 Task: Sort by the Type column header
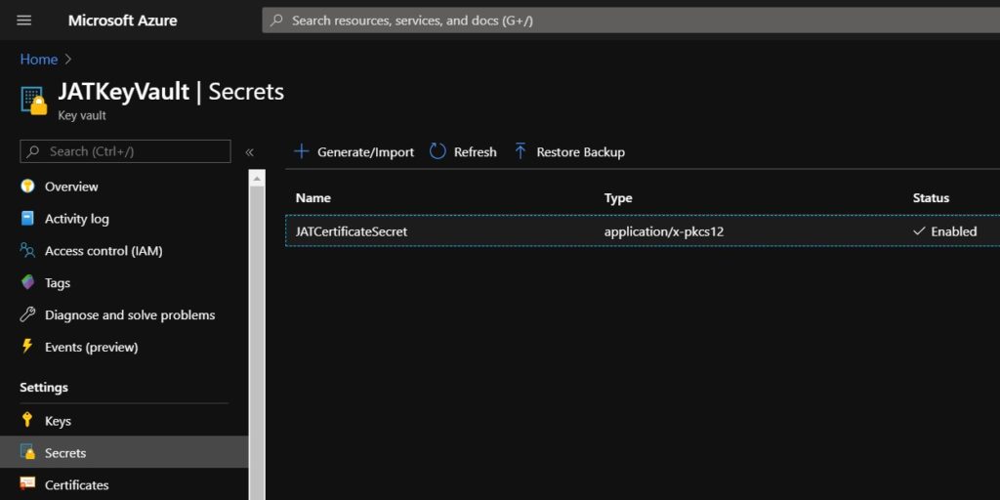click(618, 197)
